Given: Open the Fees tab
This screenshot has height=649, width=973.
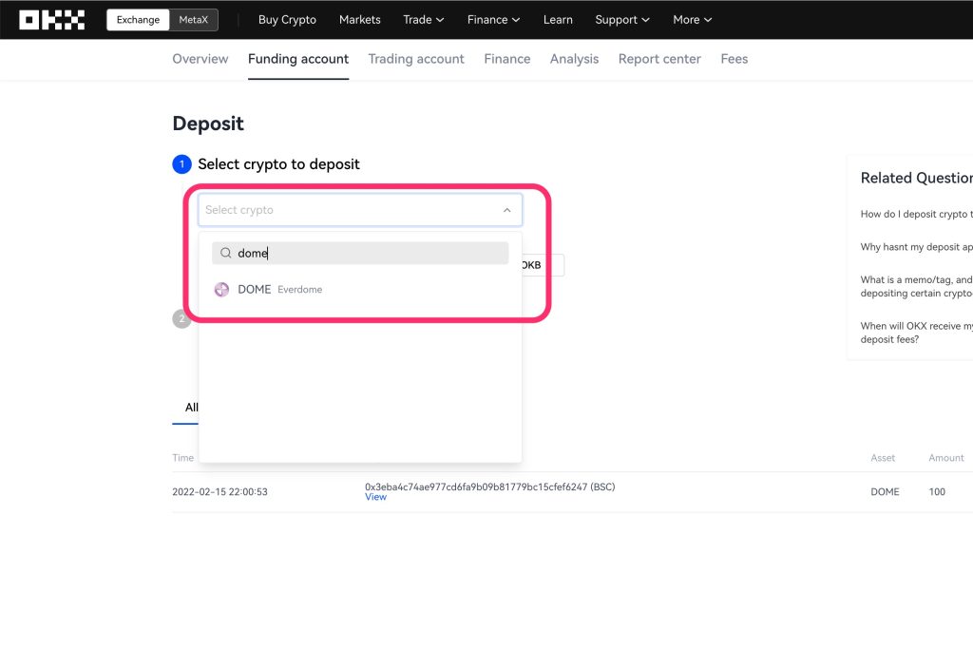Looking at the screenshot, I should pos(734,59).
